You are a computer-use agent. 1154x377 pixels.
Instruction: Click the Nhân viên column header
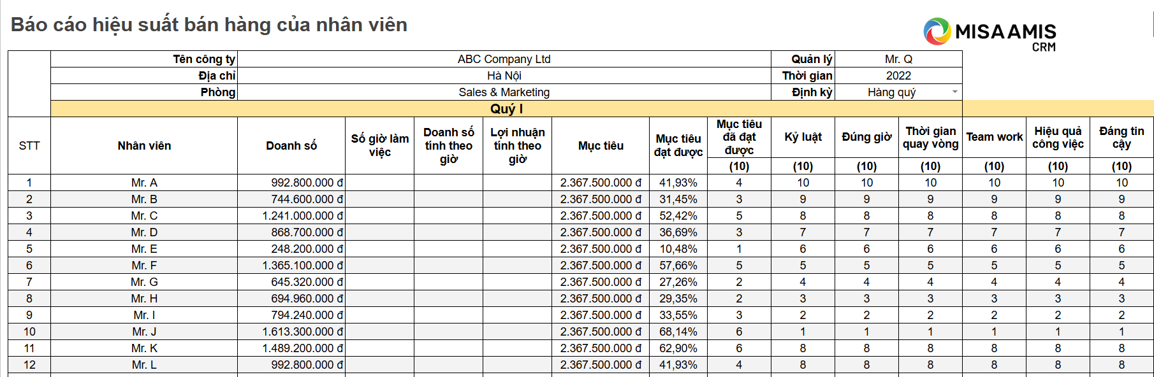click(144, 146)
